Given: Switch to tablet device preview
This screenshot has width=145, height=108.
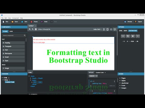Looking at the screenshot, I should (x=108, y=29).
